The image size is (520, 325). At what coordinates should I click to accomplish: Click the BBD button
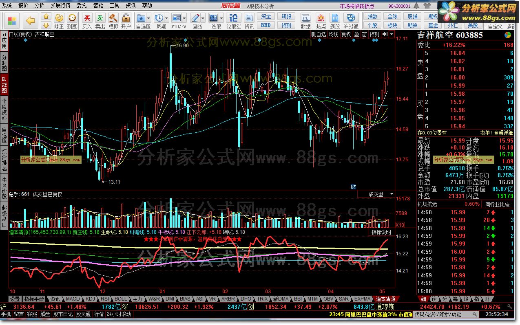pyautogui.click(x=266, y=25)
